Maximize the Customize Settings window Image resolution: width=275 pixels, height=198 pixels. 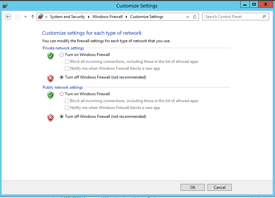pyautogui.click(x=254, y=5)
